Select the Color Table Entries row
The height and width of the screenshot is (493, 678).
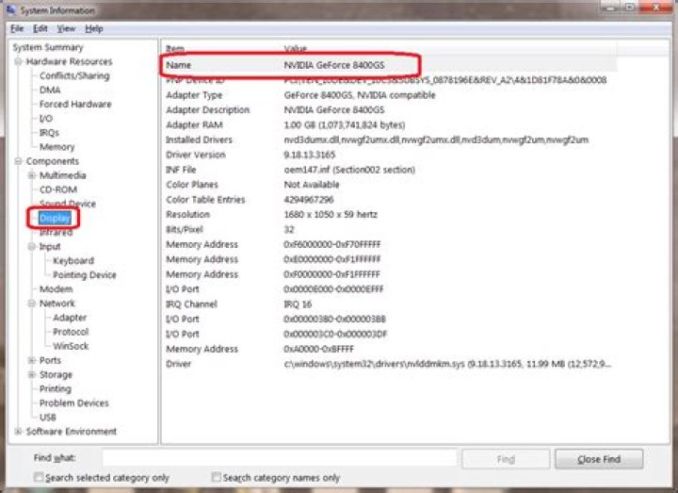[x=389, y=200]
